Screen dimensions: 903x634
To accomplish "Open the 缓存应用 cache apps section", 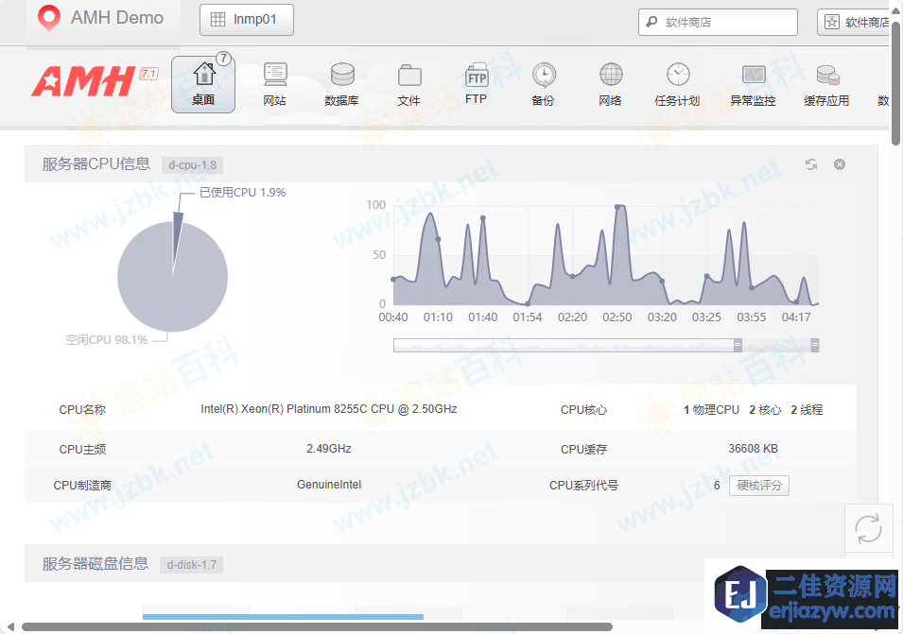I will pyautogui.click(x=827, y=85).
